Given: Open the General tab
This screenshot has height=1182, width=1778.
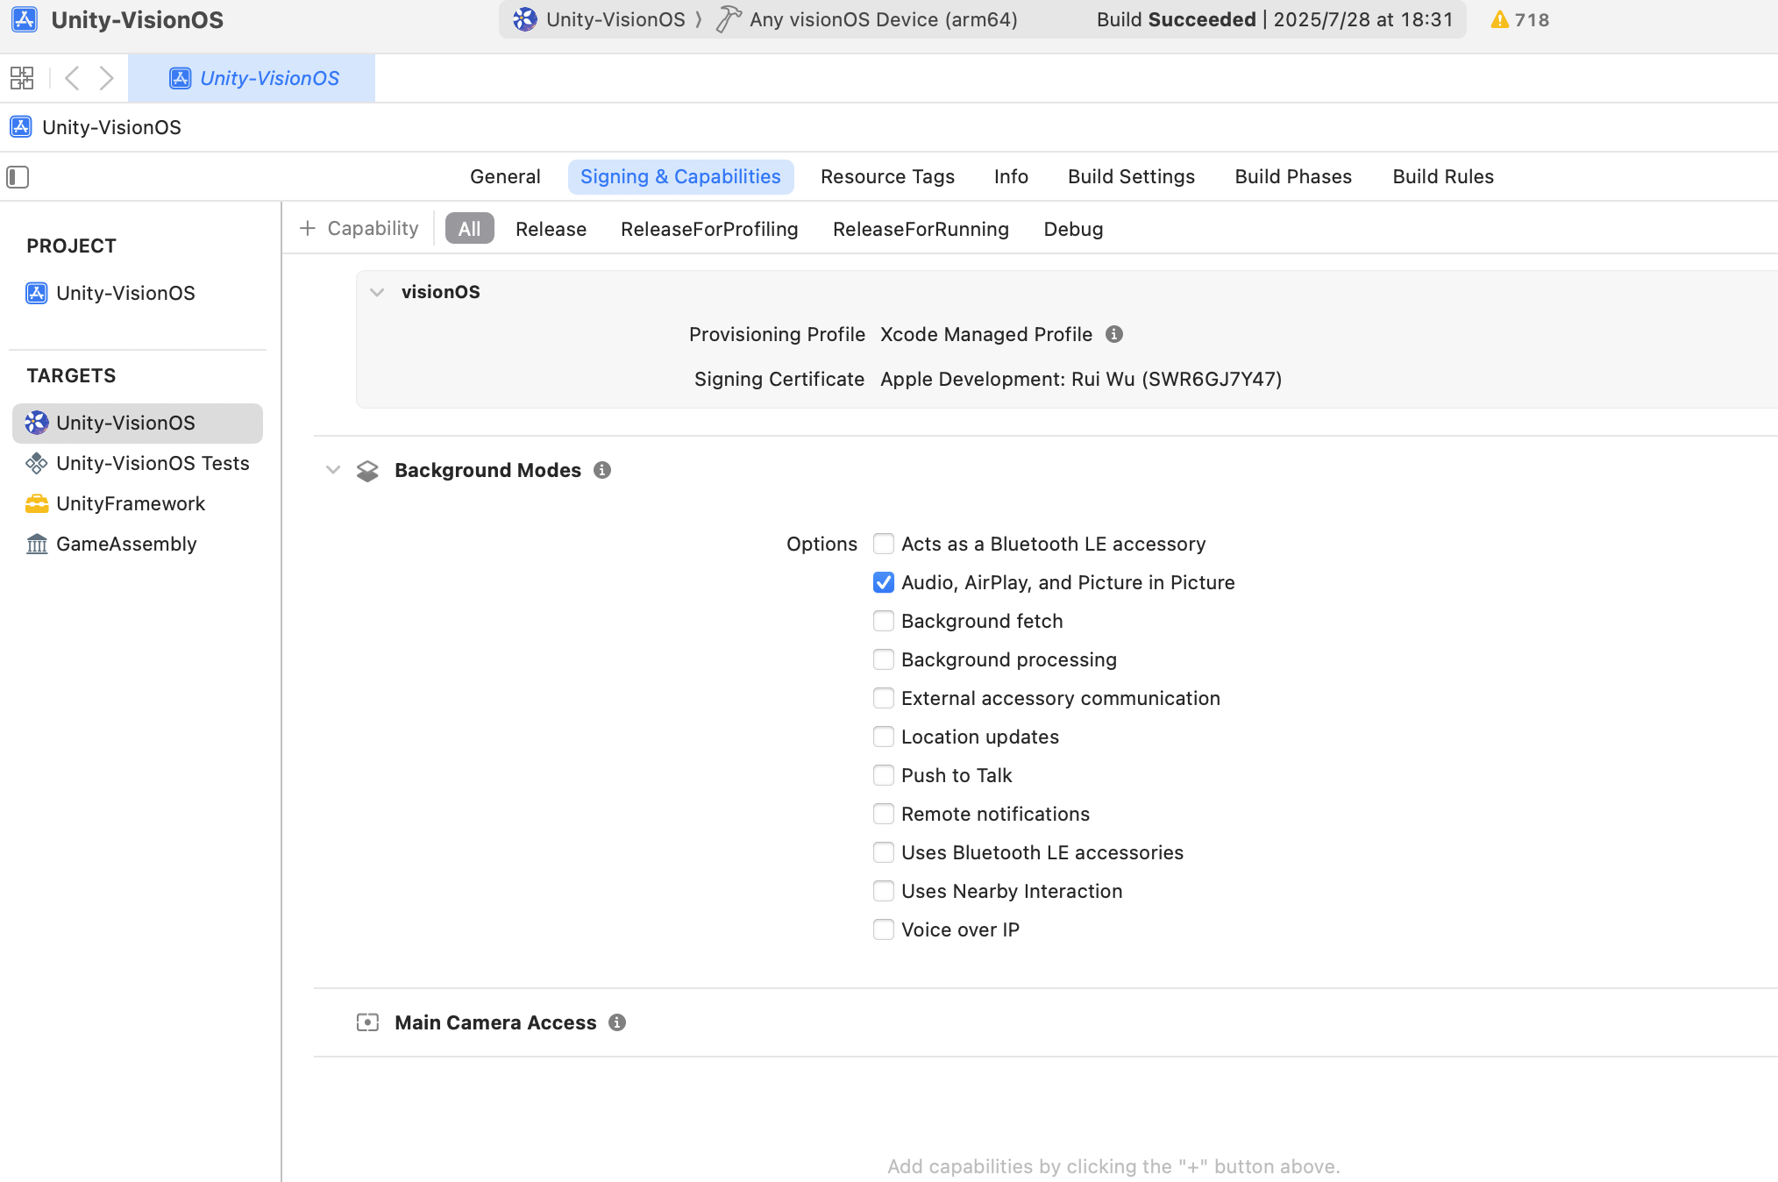Looking at the screenshot, I should (505, 176).
